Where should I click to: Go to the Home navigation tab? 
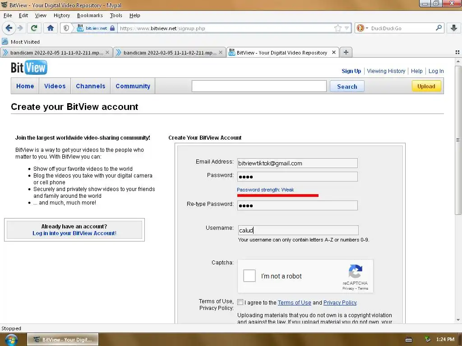click(x=25, y=86)
